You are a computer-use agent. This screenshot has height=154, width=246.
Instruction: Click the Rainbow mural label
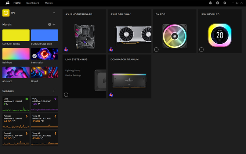tap(7, 62)
